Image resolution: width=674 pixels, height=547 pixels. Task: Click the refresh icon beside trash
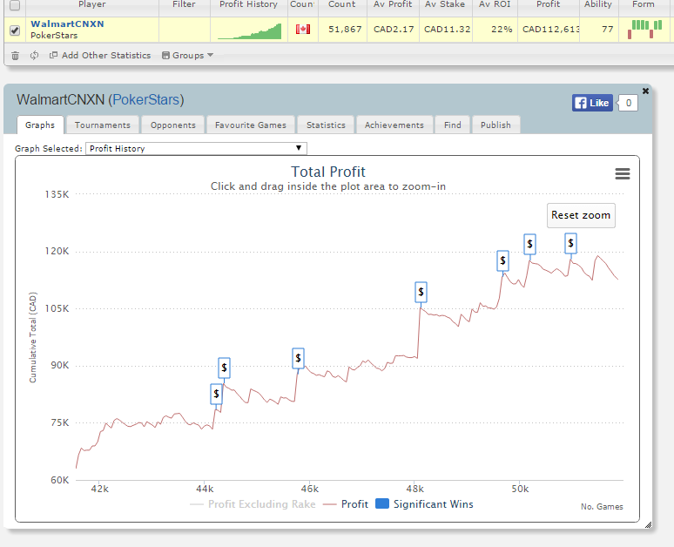34,56
